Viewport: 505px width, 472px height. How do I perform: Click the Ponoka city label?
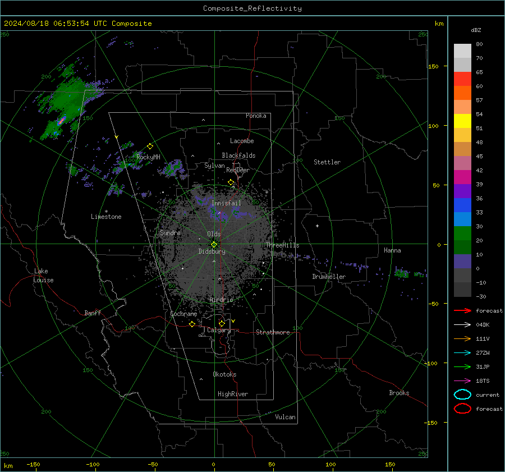(256, 116)
